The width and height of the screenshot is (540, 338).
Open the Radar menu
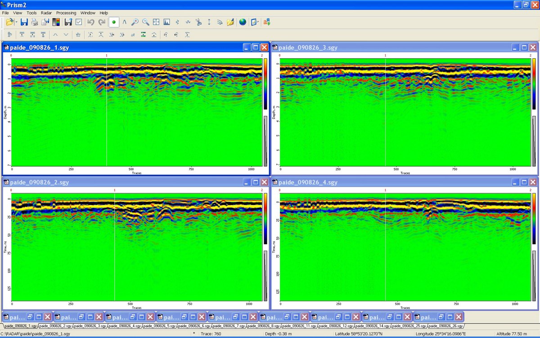tap(46, 13)
